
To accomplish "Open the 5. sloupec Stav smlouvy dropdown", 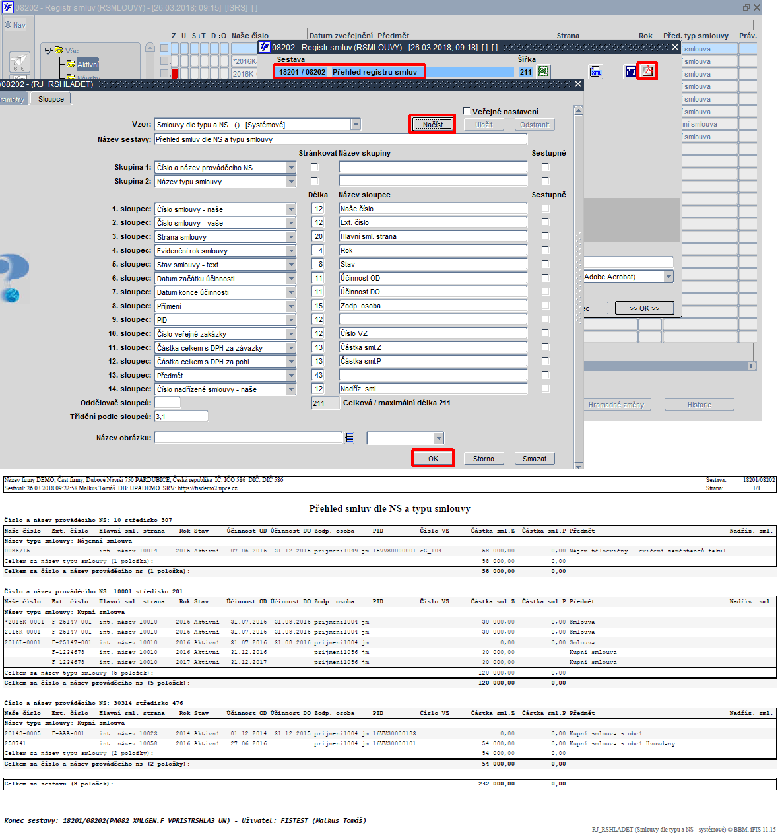I will click(291, 265).
